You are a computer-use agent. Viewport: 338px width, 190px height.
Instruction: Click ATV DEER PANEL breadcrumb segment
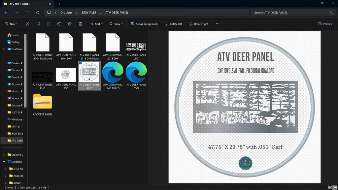(x=117, y=13)
